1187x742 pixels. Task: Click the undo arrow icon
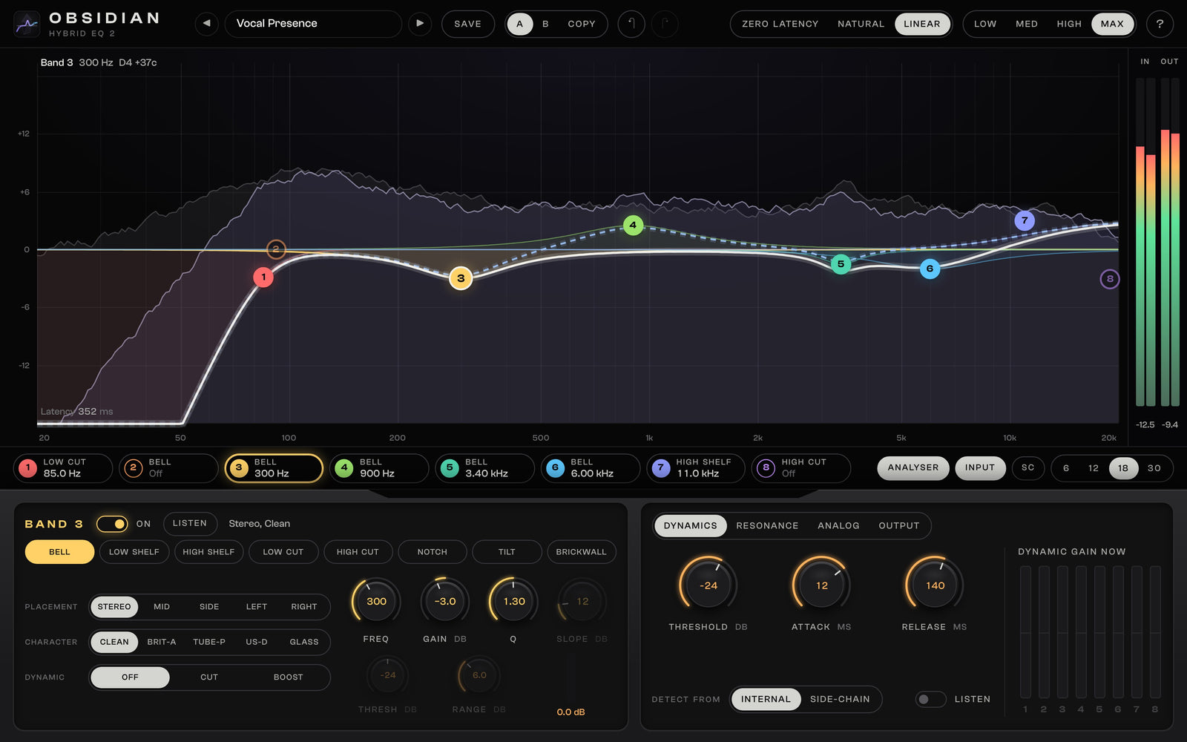631,24
